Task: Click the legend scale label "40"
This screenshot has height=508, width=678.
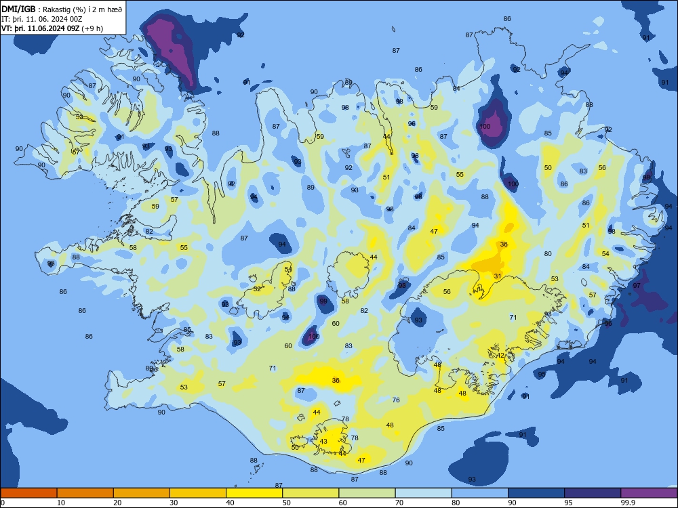Action: pos(231,503)
